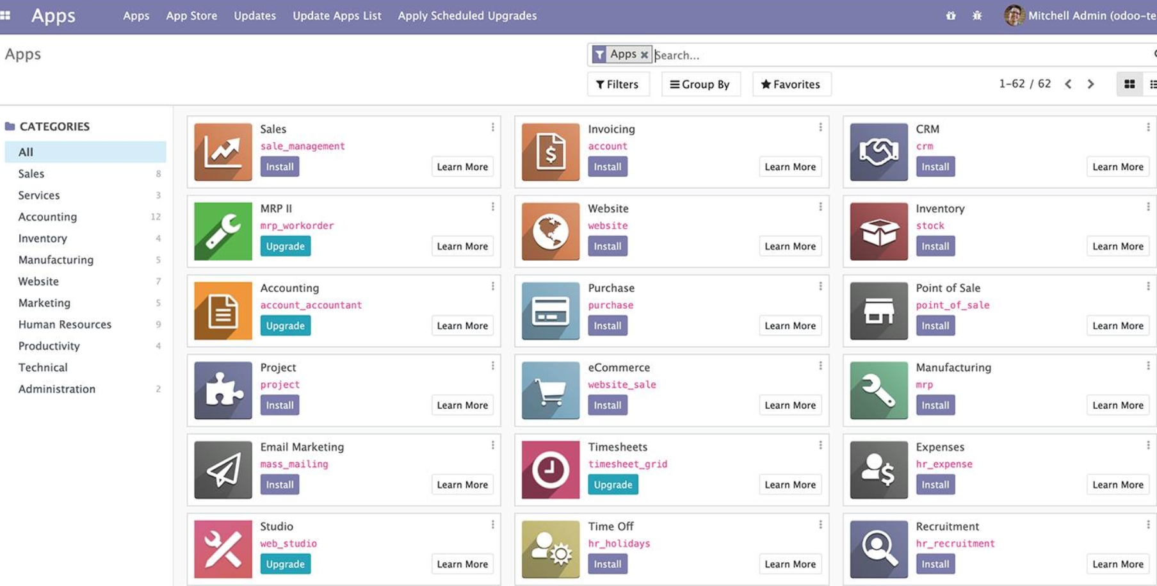1157x586 pixels.
Task: Remove the Apps filter tag
Action: pyautogui.click(x=644, y=55)
